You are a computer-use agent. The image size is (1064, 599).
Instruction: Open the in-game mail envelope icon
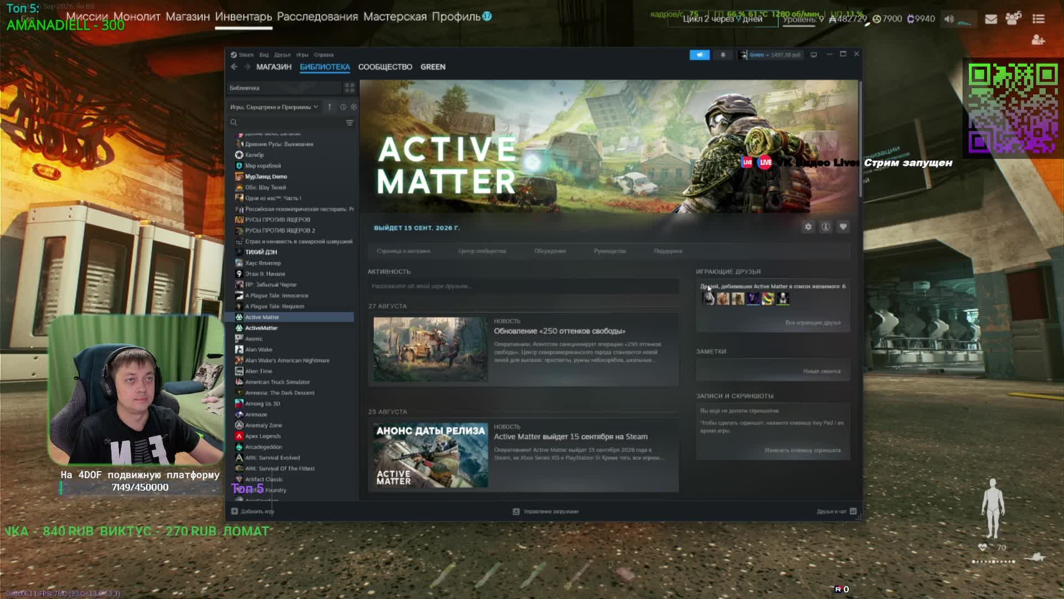991,19
